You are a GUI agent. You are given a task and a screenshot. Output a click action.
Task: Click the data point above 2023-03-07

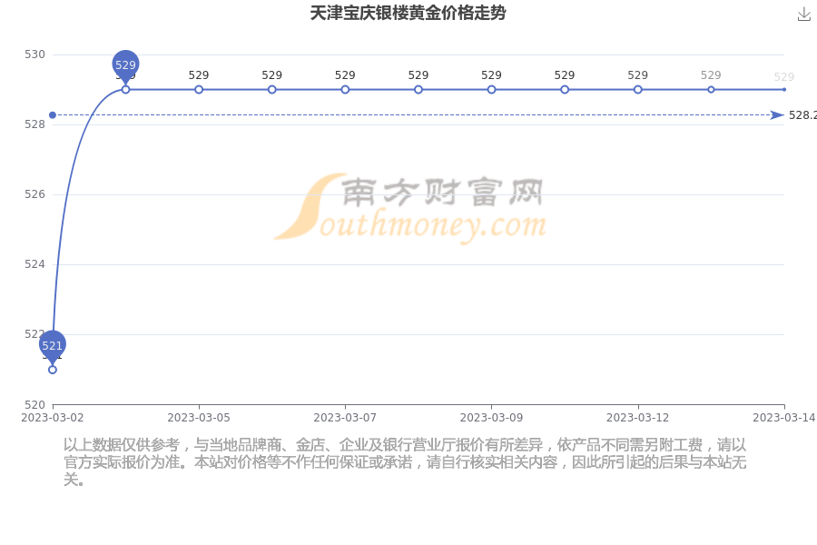(345, 90)
